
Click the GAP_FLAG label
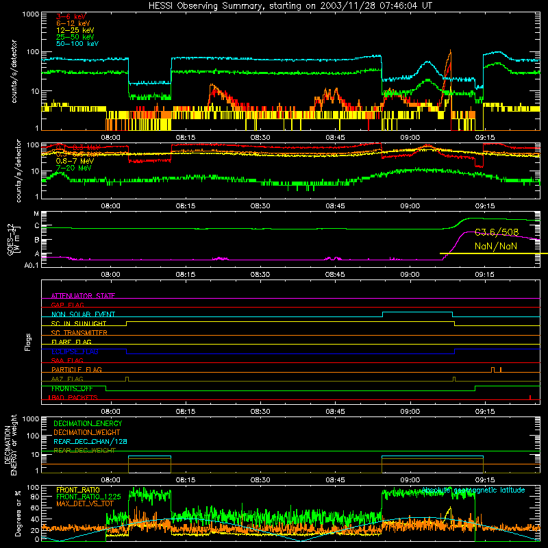tap(67, 305)
